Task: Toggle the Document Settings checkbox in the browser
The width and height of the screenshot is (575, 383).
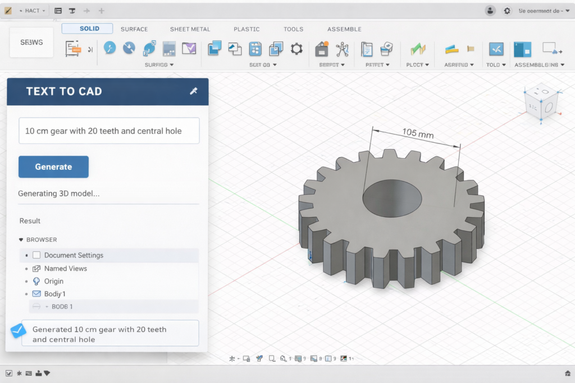Action: tap(36, 254)
